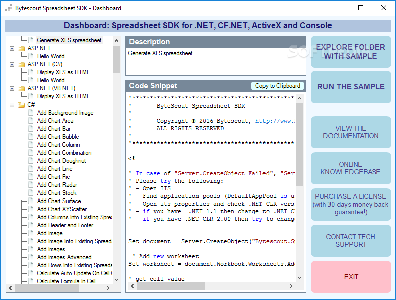Click the file icon beside Add Chart Area

click(x=31, y=121)
